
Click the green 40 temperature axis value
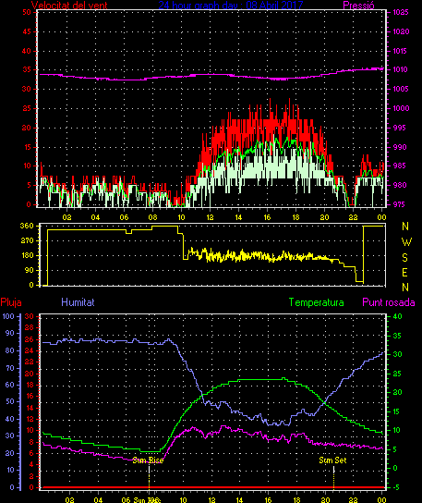click(398, 316)
